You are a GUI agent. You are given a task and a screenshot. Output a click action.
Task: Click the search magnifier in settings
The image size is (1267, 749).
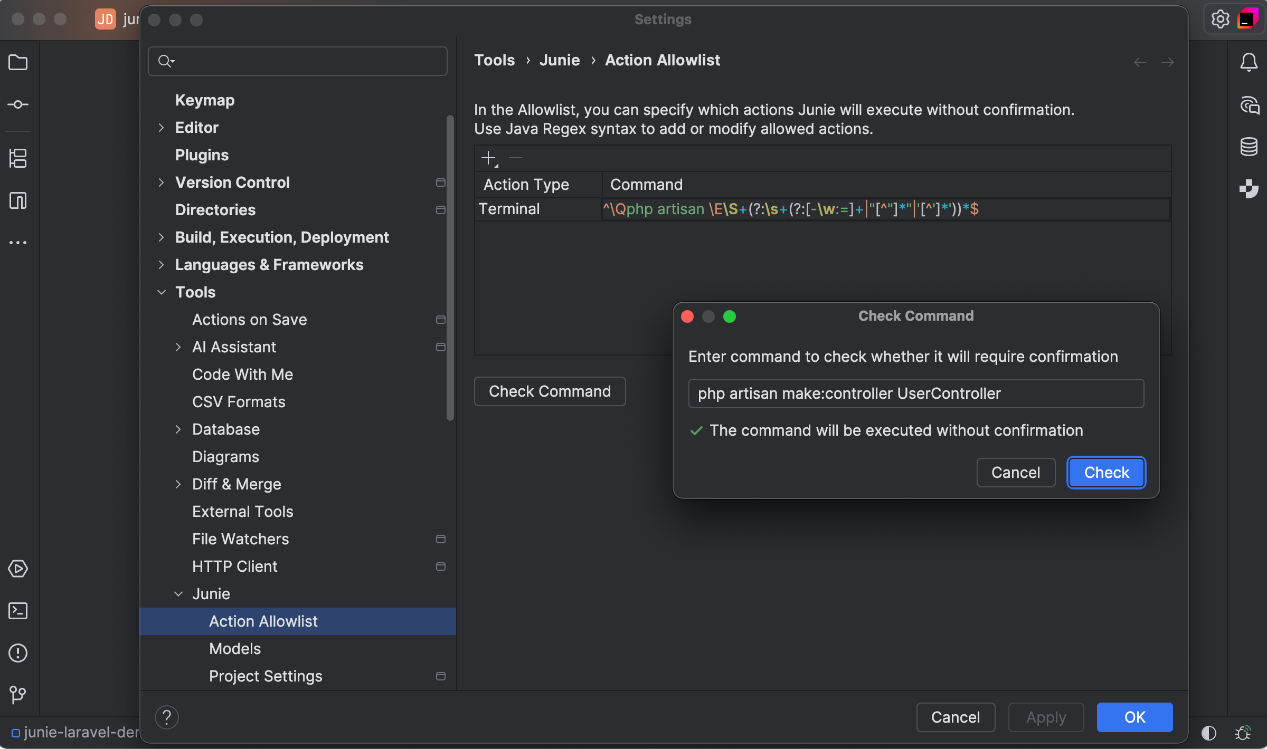166,61
